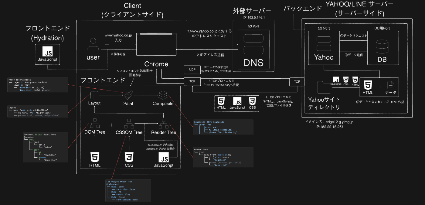Click the JavaScript icon in the Hydration box
Viewport: 425px width, 205px height.
[x=47, y=52]
